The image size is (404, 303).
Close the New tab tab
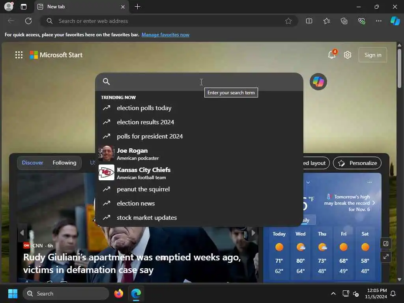click(123, 7)
